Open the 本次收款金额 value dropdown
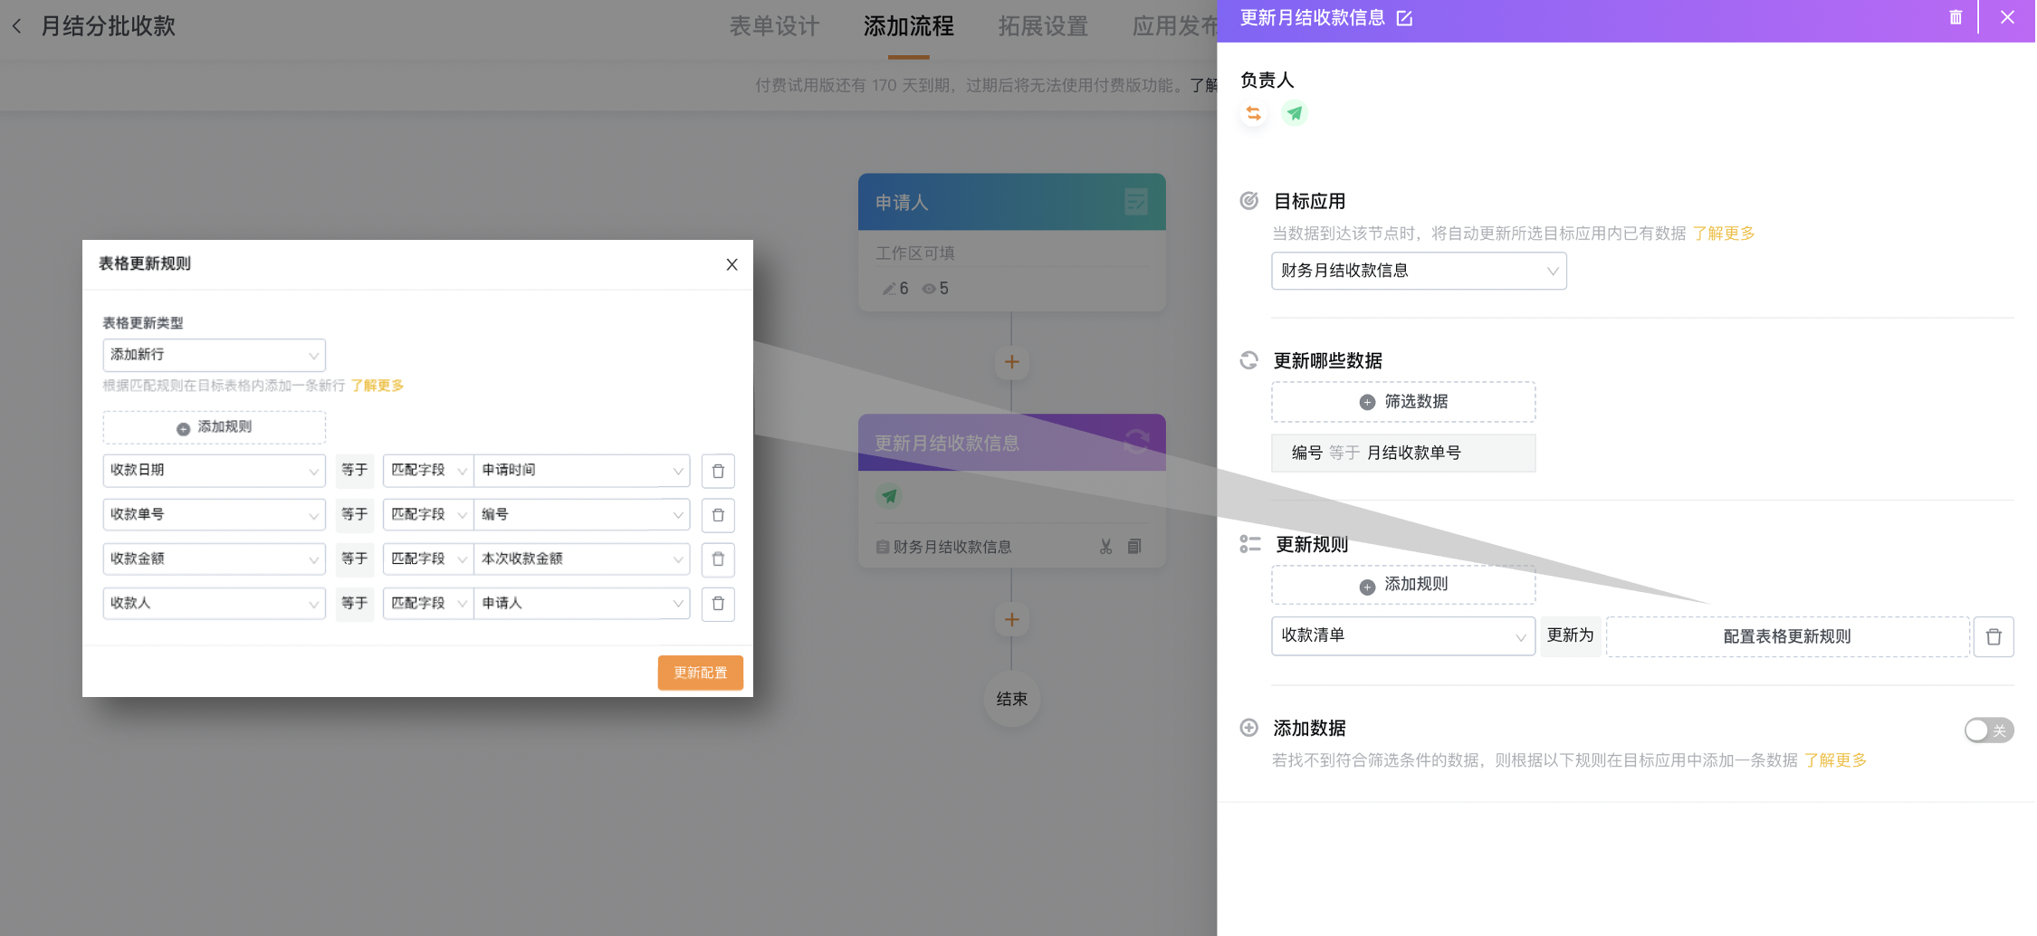The width and height of the screenshot is (2037, 936). pos(581,559)
